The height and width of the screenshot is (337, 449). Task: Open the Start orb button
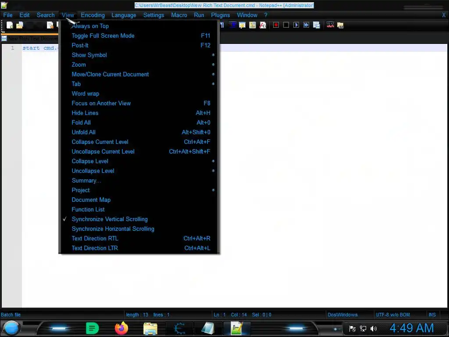(x=11, y=328)
